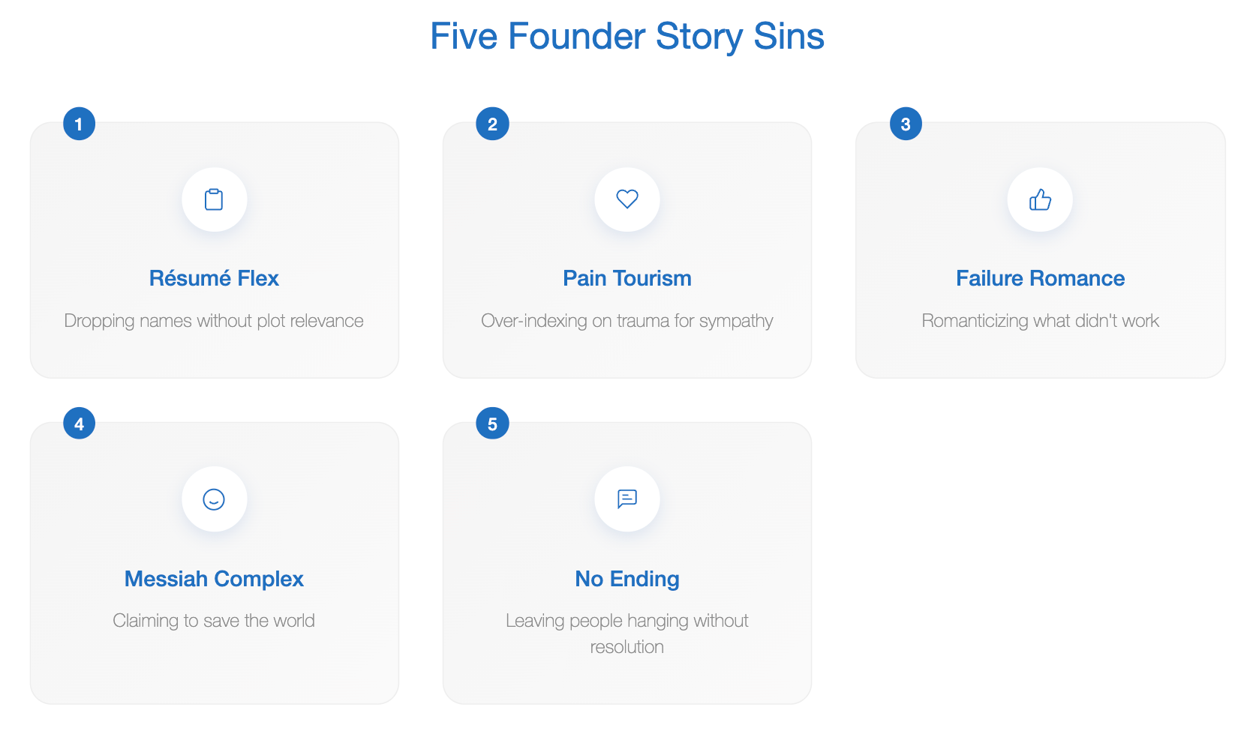
Task: Select the Résumé Flex heading
Action: point(214,278)
